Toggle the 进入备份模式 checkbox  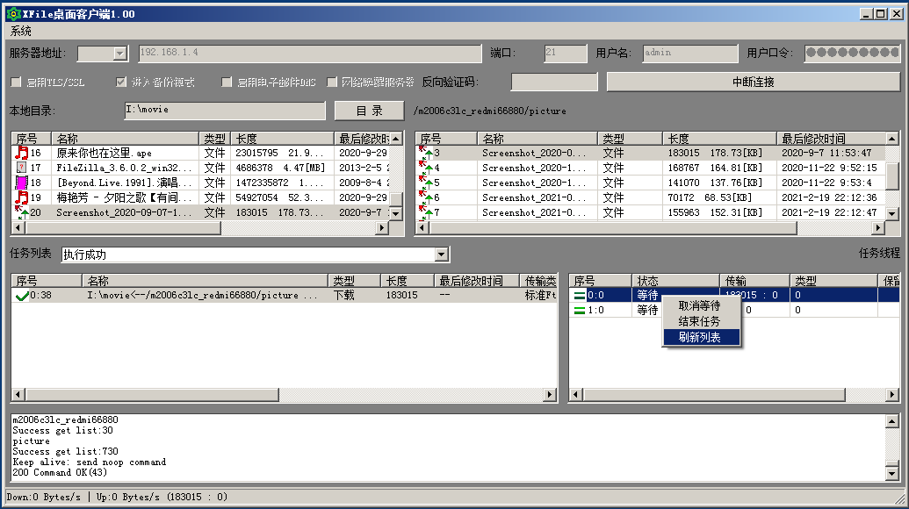tap(122, 82)
